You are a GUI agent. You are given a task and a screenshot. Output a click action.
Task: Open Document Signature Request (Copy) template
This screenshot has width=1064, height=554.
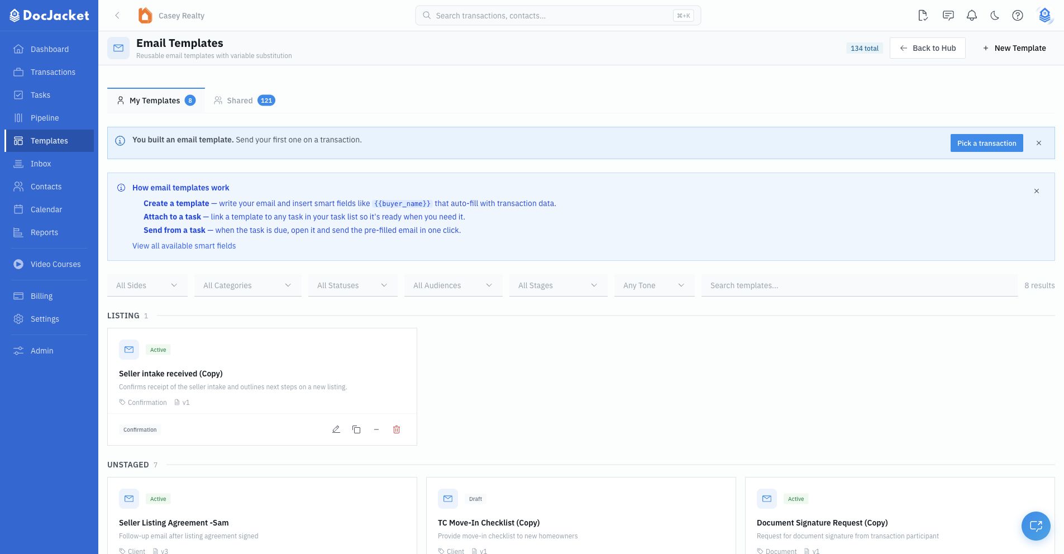pyautogui.click(x=822, y=523)
